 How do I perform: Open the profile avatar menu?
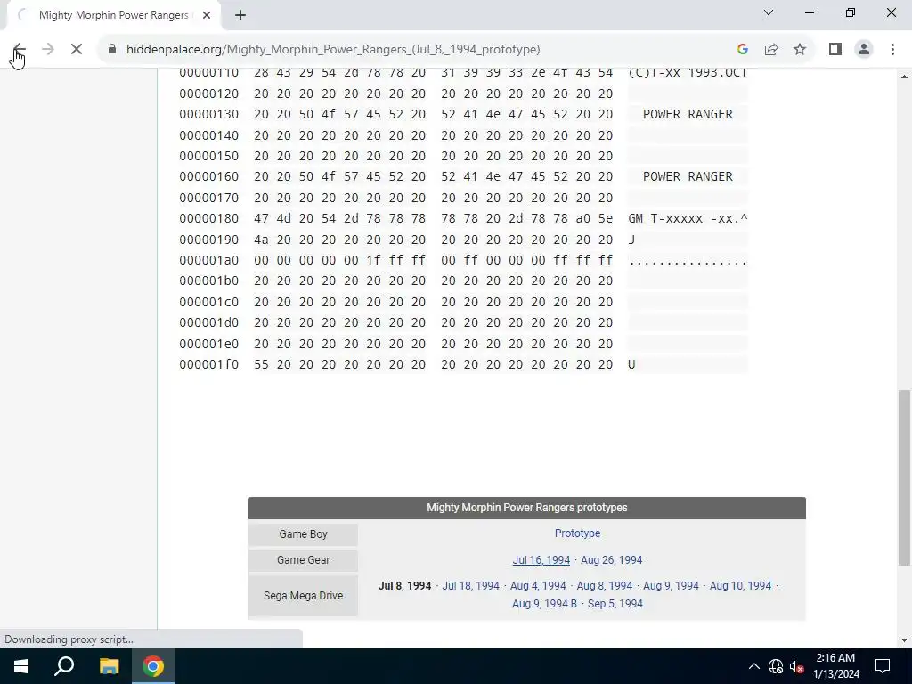click(864, 50)
